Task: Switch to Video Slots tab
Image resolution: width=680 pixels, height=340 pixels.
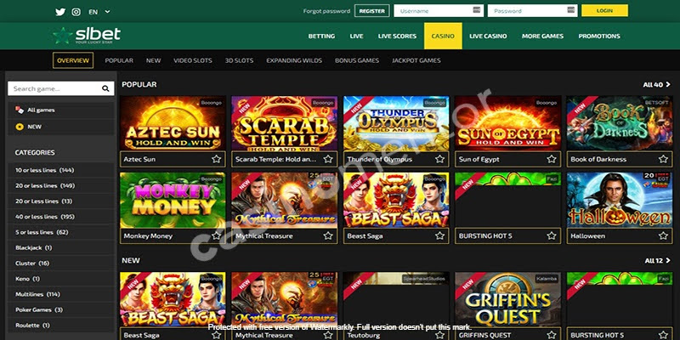Action: (x=193, y=60)
